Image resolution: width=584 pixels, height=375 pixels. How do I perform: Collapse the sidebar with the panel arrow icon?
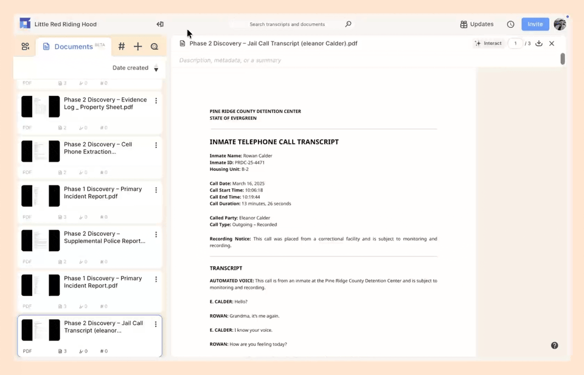tap(160, 24)
